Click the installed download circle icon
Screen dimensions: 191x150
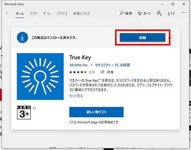pos(23,37)
